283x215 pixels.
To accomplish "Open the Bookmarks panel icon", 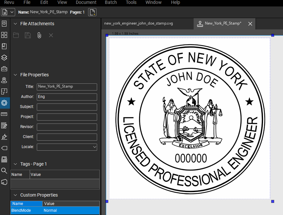I will [x=4, y=46].
